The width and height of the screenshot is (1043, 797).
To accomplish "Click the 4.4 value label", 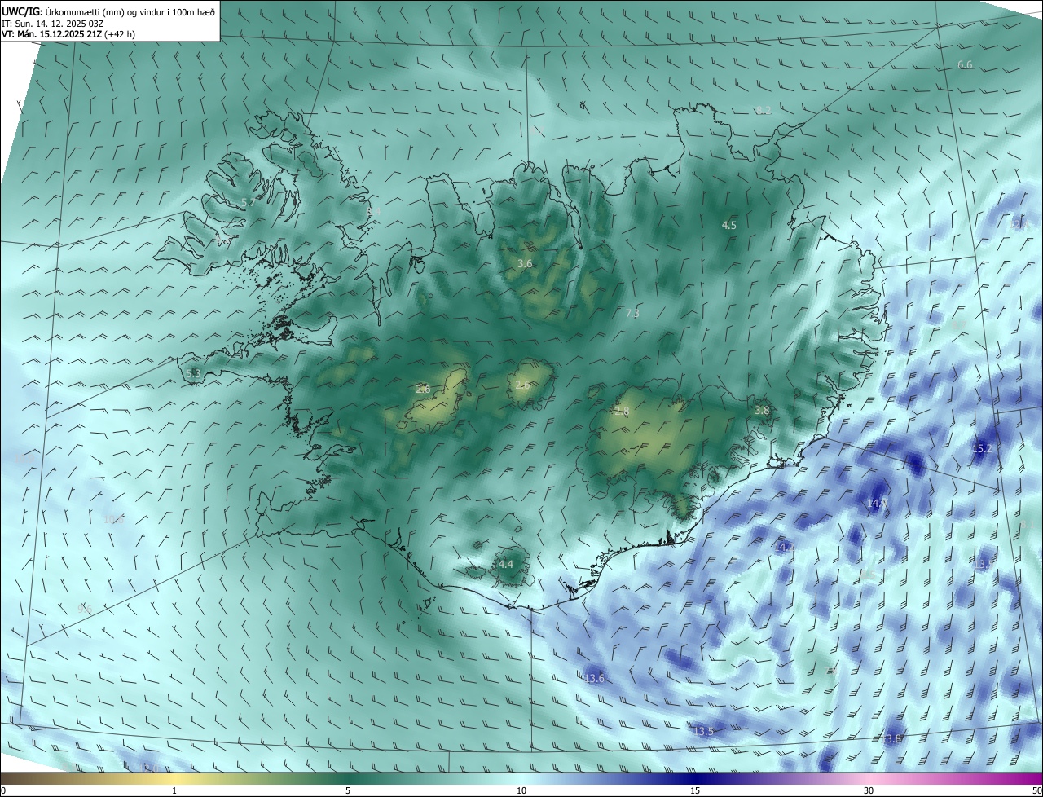I will (x=506, y=564).
